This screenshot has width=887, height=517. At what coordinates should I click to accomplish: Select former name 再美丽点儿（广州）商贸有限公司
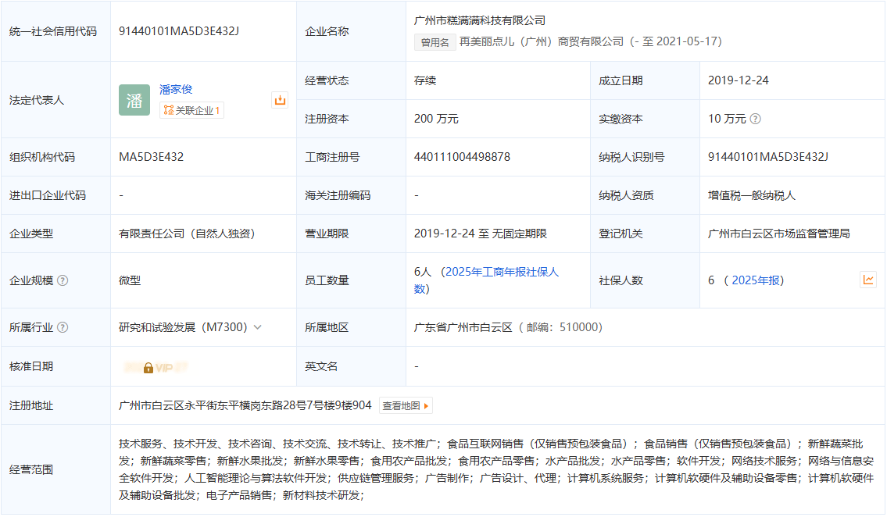[x=542, y=41]
